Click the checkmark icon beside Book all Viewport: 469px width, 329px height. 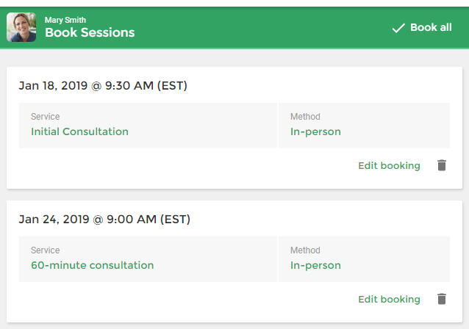tap(398, 28)
